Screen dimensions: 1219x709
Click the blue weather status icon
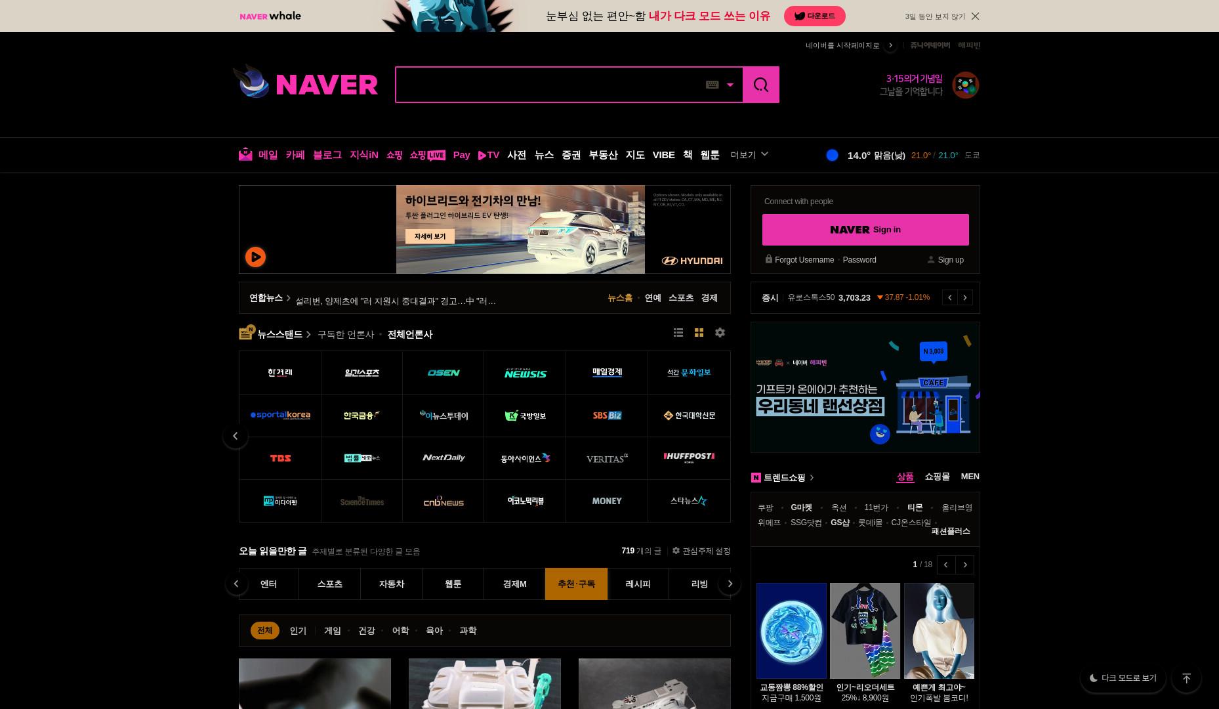coord(832,155)
